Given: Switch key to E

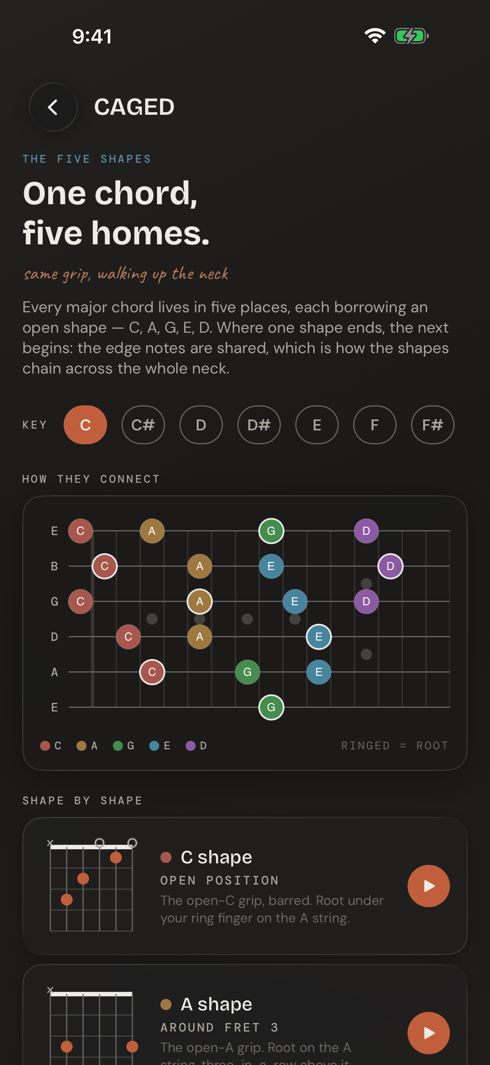Looking at the screenshot, I should (x=317, y=425).
